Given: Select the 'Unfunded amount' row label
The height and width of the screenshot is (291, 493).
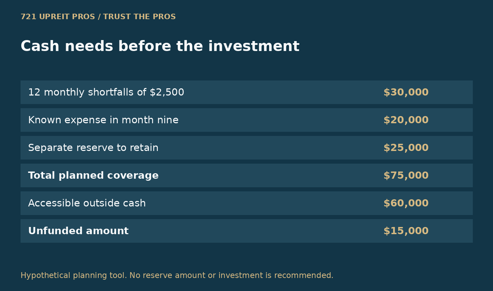Looking at the screenshot, I should (x=78, y=231).
